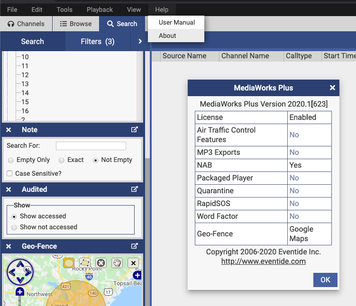Select the Empty Only radio option
Screen dimensions: 356x306
[x=11, y=160]
